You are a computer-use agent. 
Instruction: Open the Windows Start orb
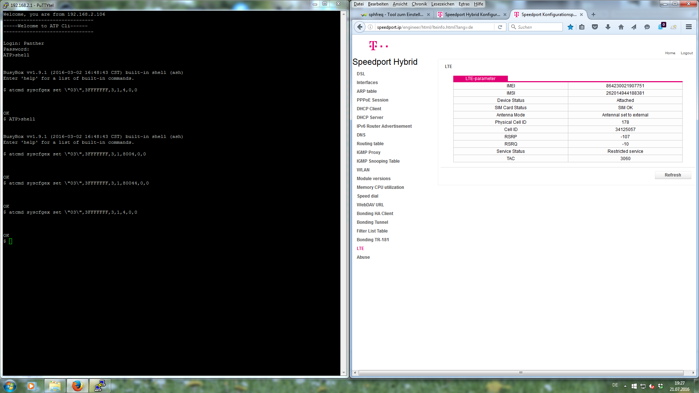(10, 386)
